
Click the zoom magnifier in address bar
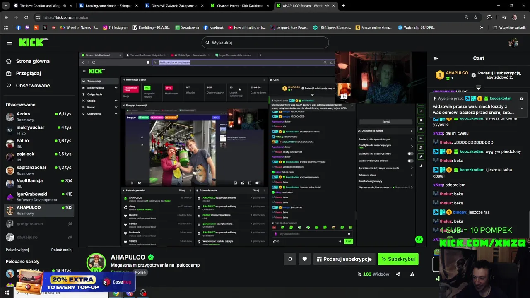coord(467,17)
